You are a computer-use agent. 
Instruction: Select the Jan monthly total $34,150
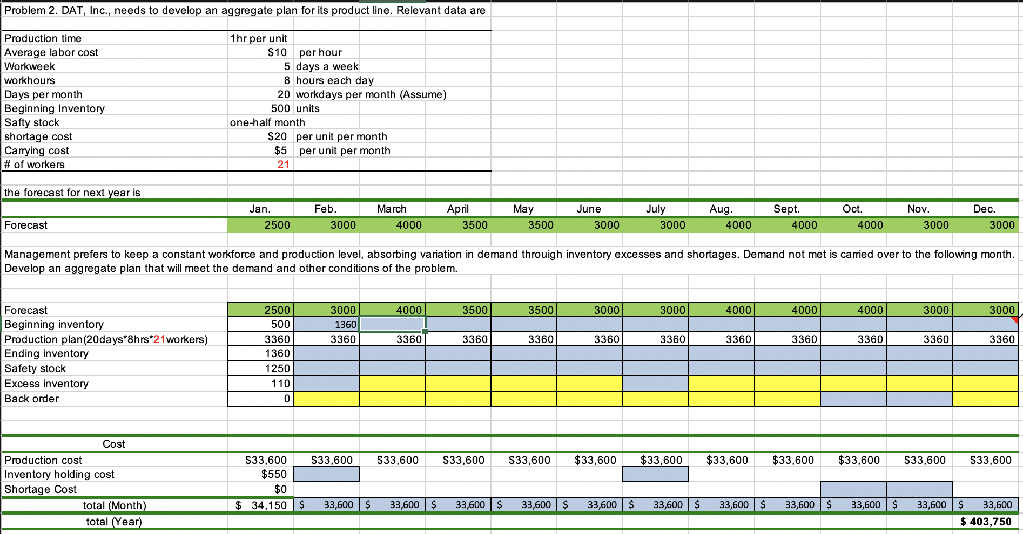pyautogui.click(x=260, y=505)
